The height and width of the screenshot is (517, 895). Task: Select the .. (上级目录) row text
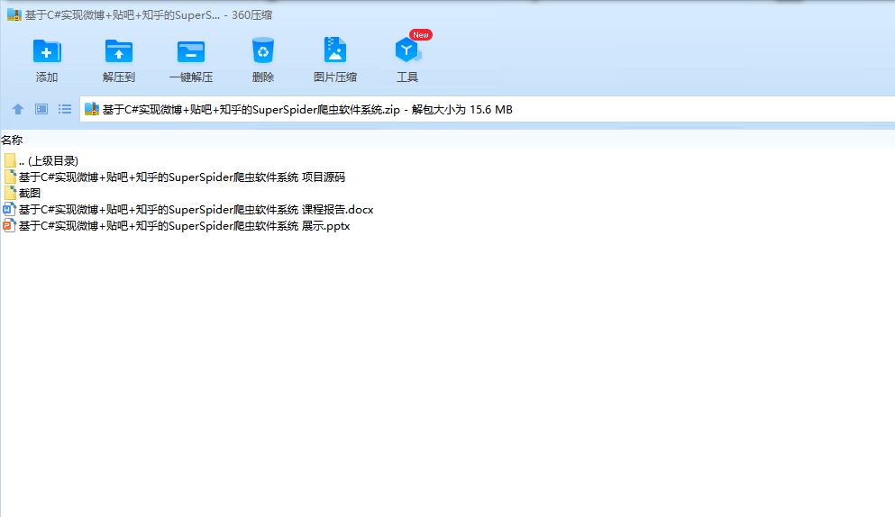(49, 161)
